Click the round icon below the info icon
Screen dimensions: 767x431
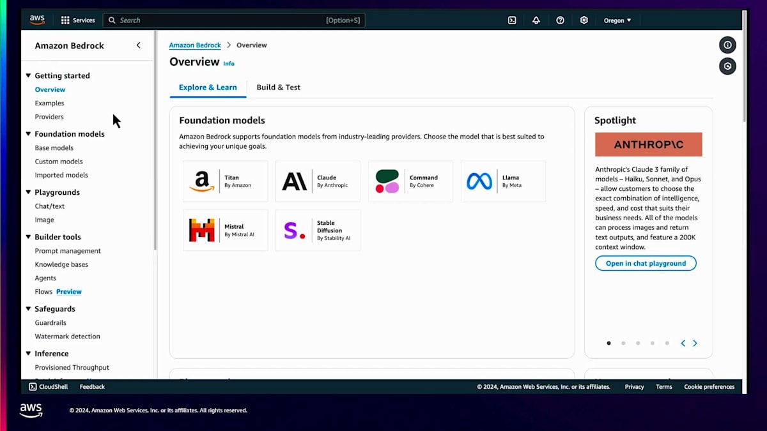727,66
